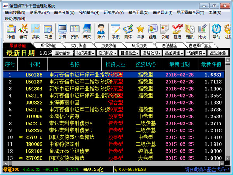This screenshot has height=175, width=233.
Task: Click the 评级 star rating icon
Action: 140,32
